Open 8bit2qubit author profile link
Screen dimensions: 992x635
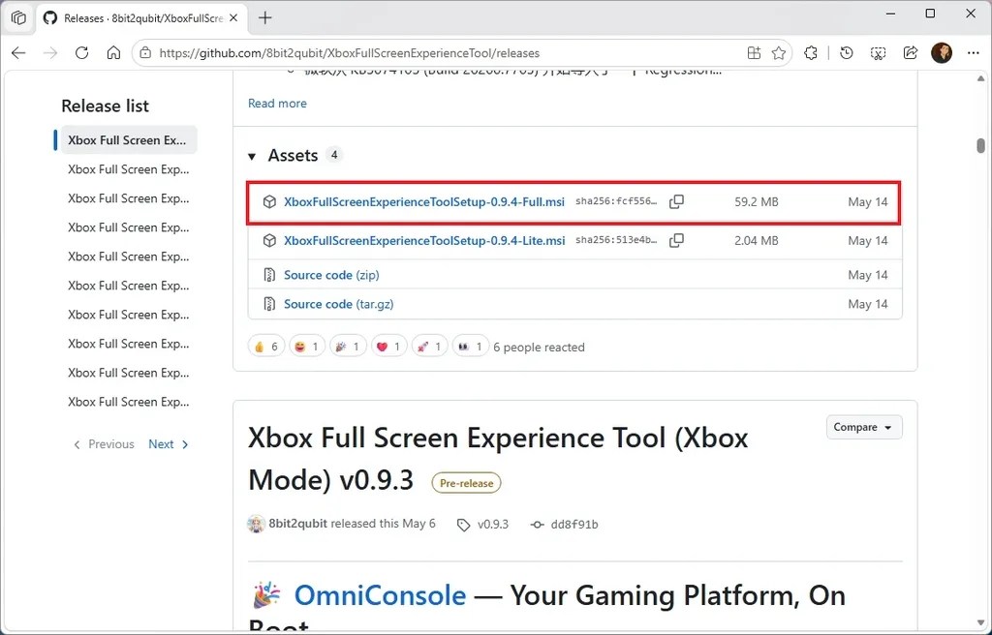(x=298, y=524)
